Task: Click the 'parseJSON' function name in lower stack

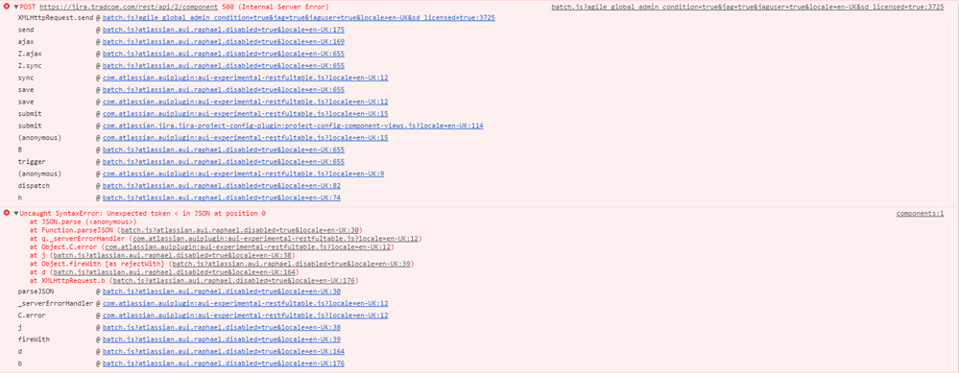Action: point(36,291)
